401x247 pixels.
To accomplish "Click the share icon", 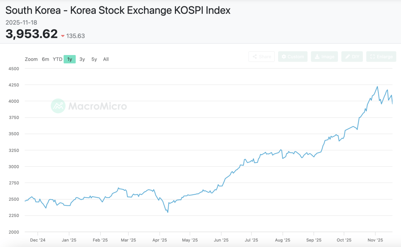I will point(255,57).
